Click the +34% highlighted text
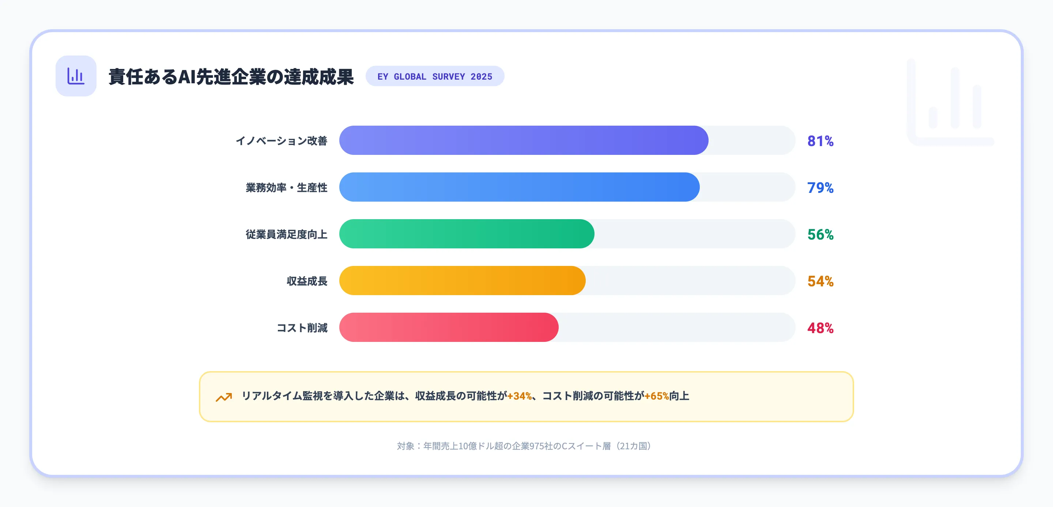Image resolution: width=1053 pixels, height=507 pixels. click(519, 396)
